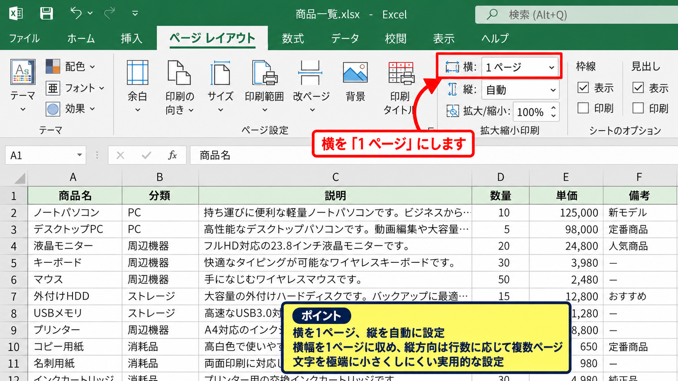Open the 印刷の向き orientation icon
This screenshot has width=678, height=381.
tap(179, 72)
